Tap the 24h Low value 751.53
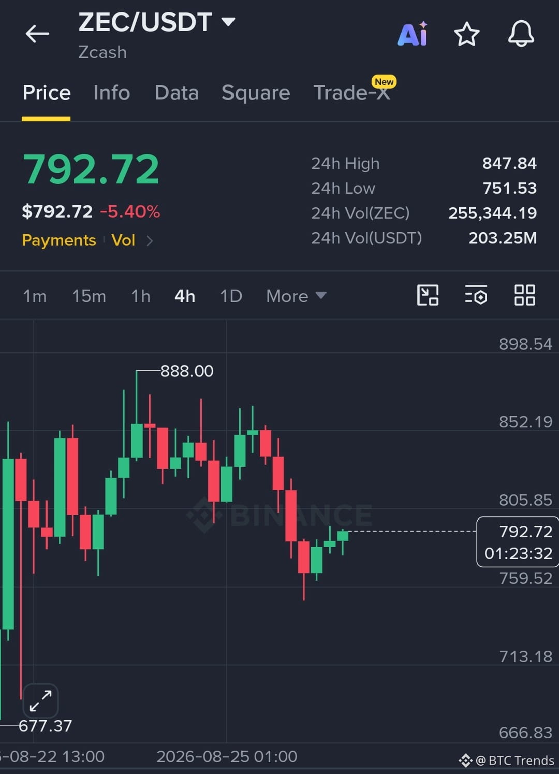 click(x=509, y=188)
